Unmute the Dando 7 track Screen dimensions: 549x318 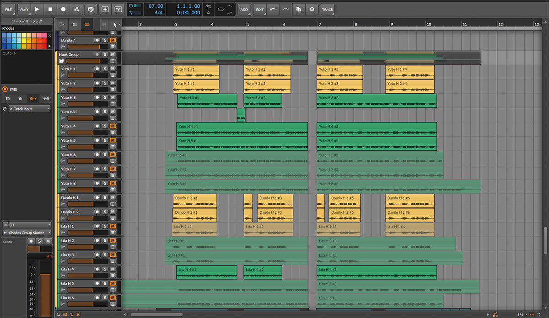click(x=113, y=40)
